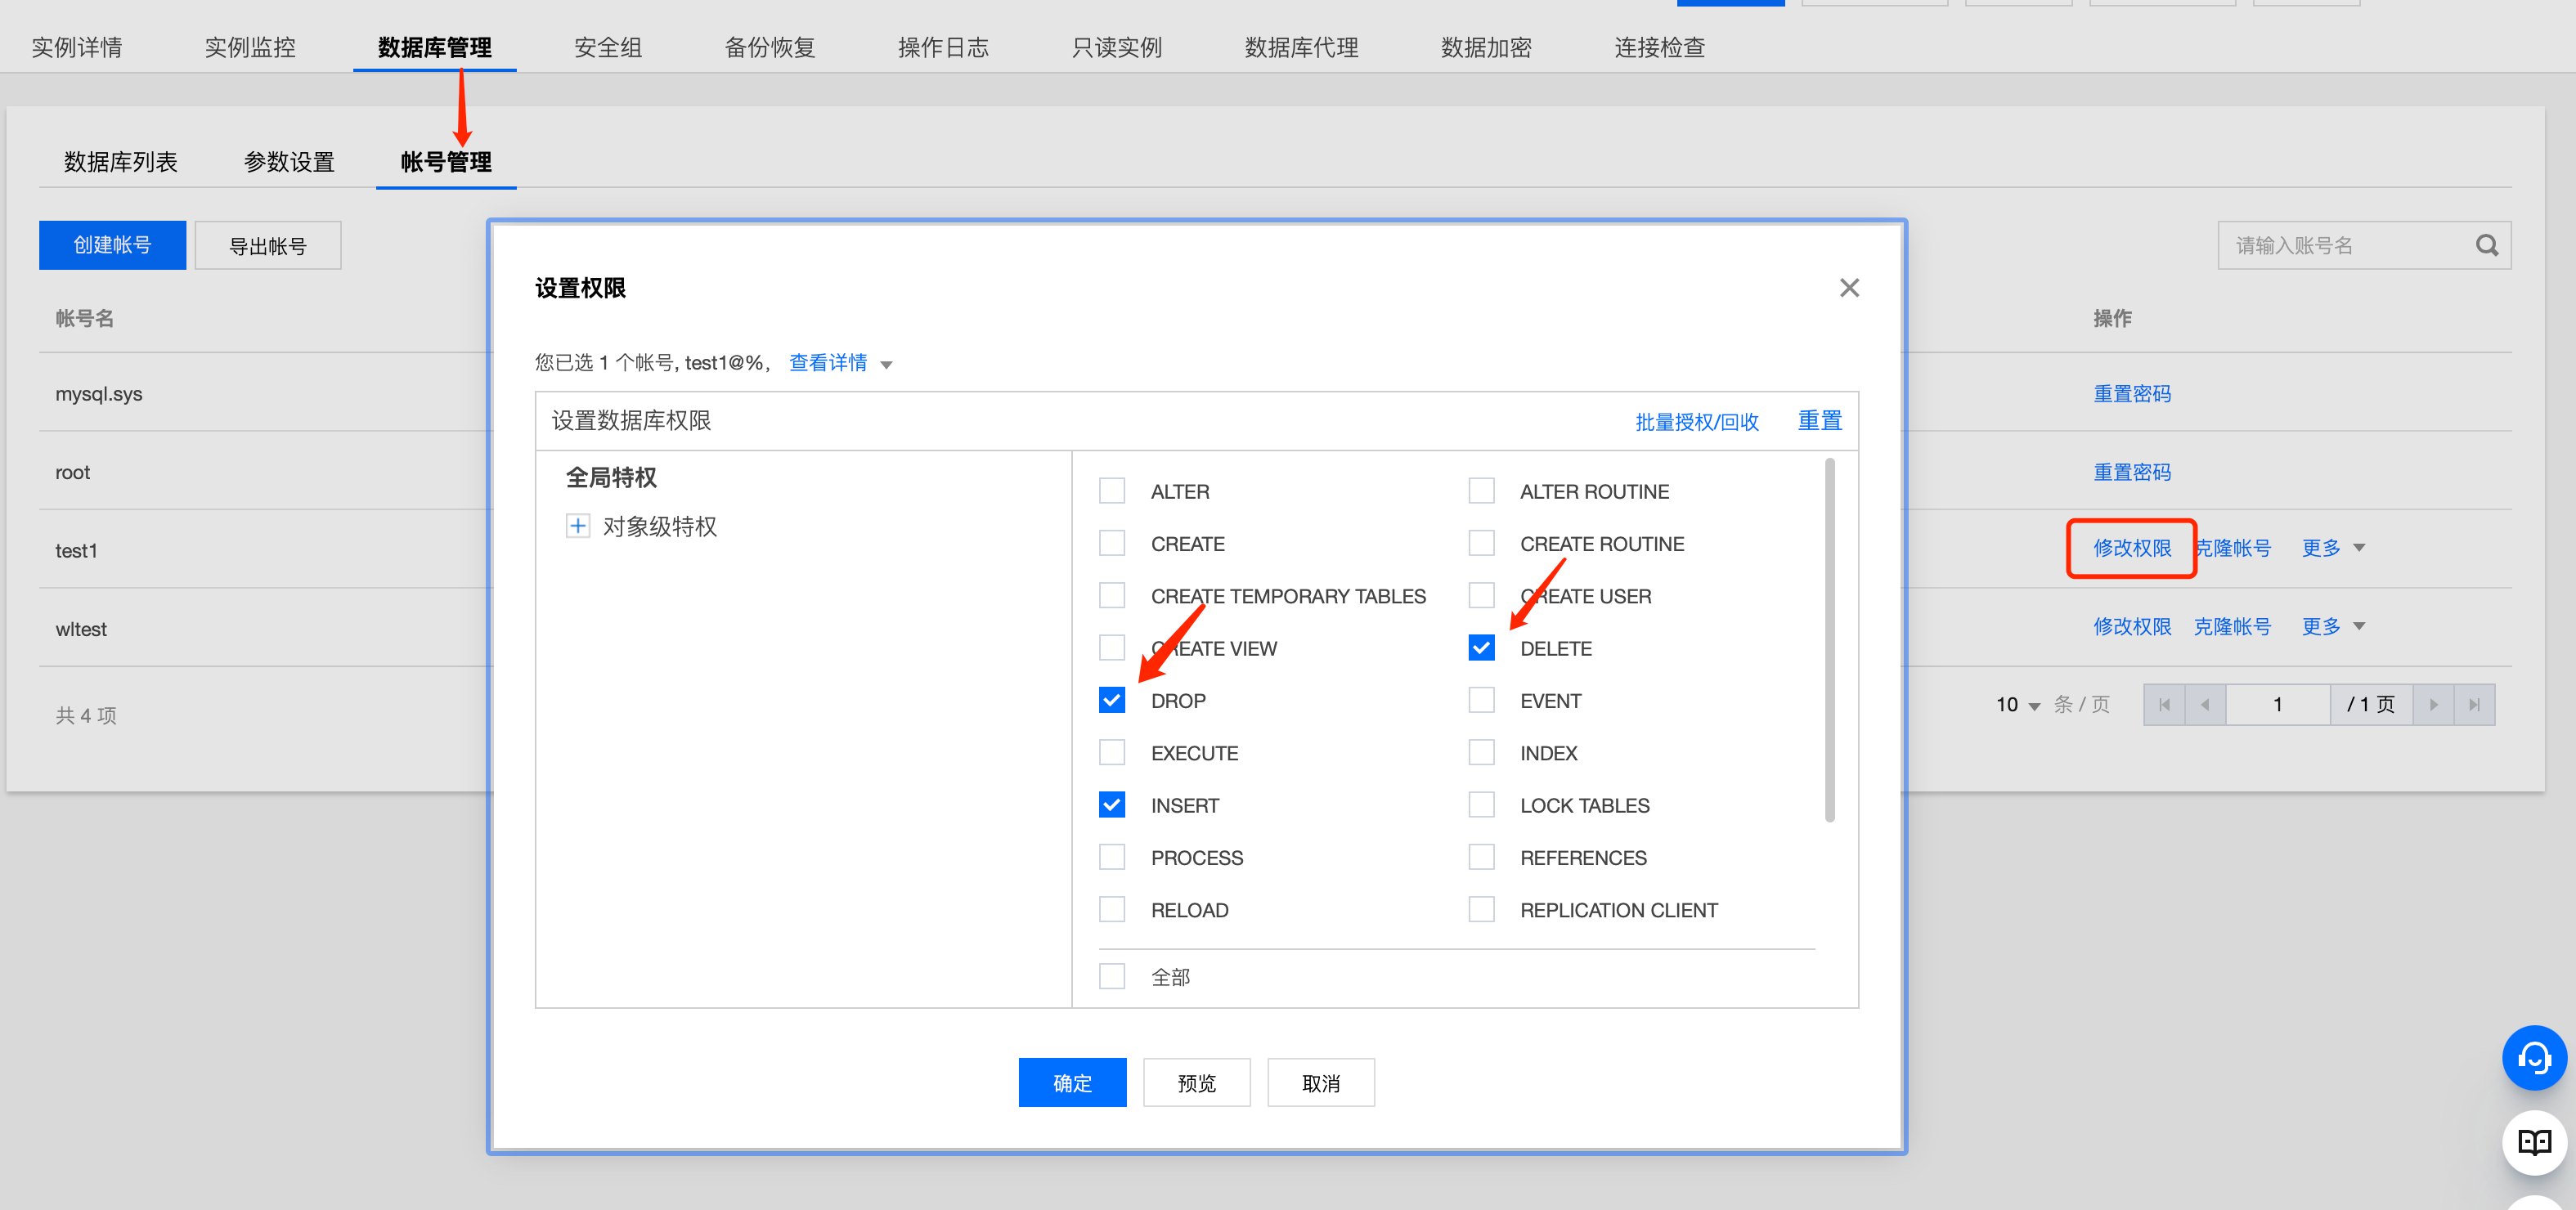Viewport: 2576px width, 1210px height.
Task: Click the search magnifier icon
Action: pyautogui.click(x=2486, y=245)
